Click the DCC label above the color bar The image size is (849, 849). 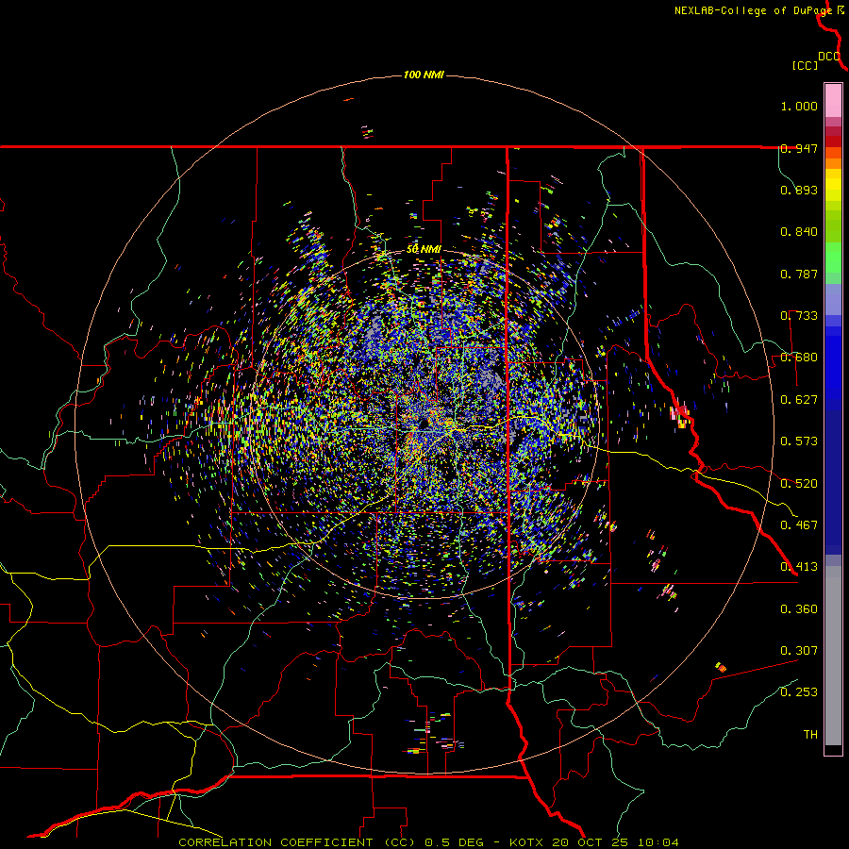pyautogui.click(x=829, y=57)
